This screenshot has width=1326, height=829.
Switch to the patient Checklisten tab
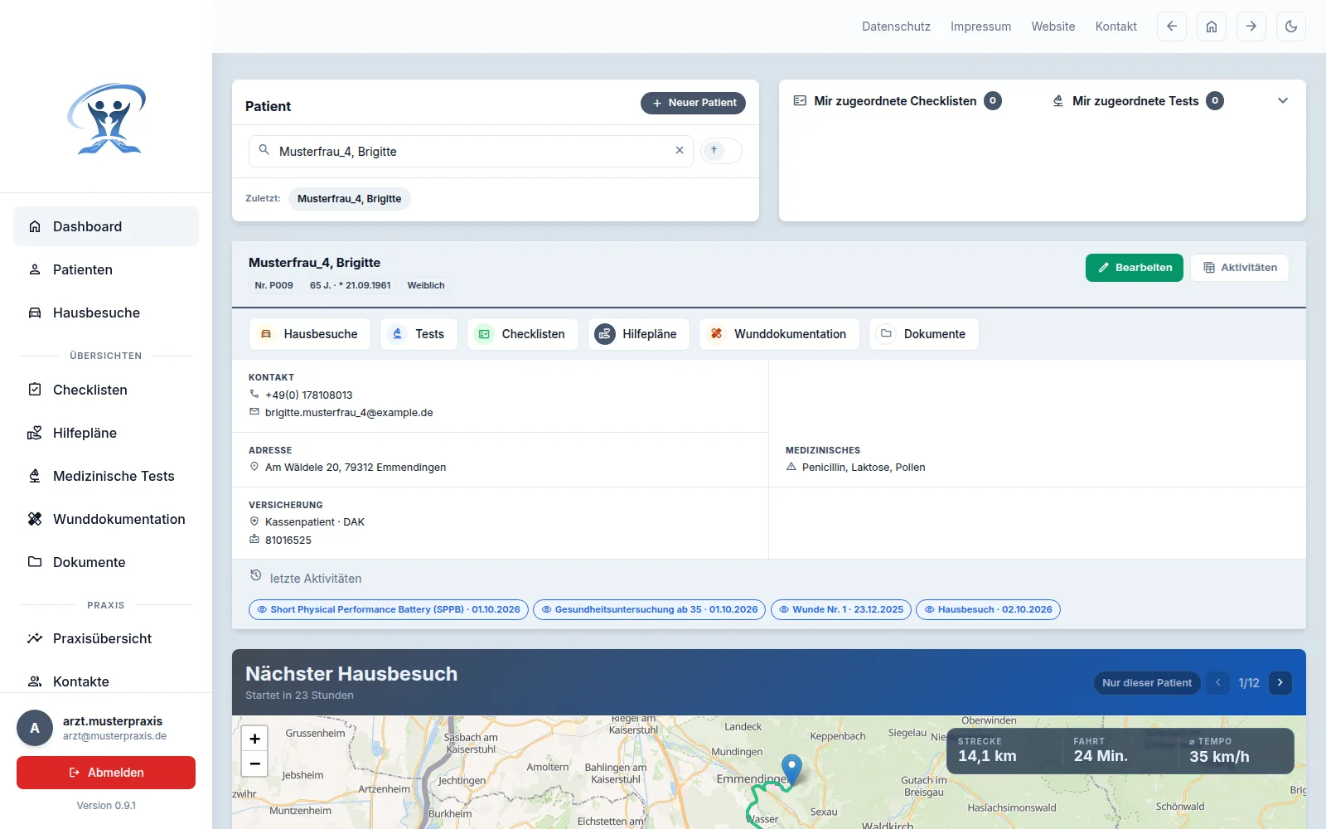[523, 334]
